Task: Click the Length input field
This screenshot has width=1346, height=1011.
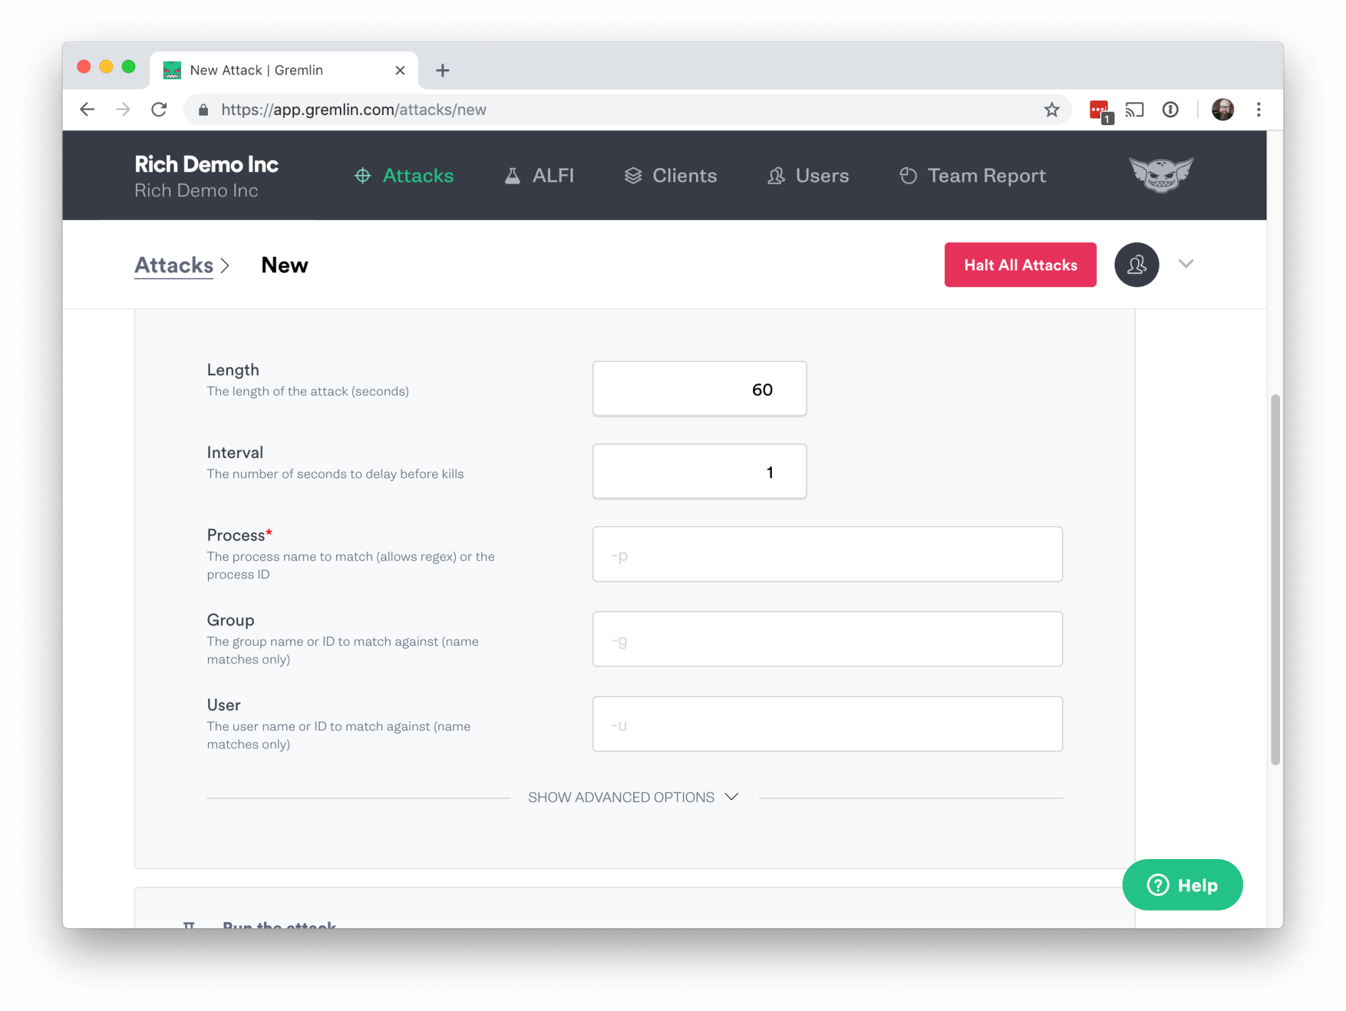Action: [x=700, y=389]
